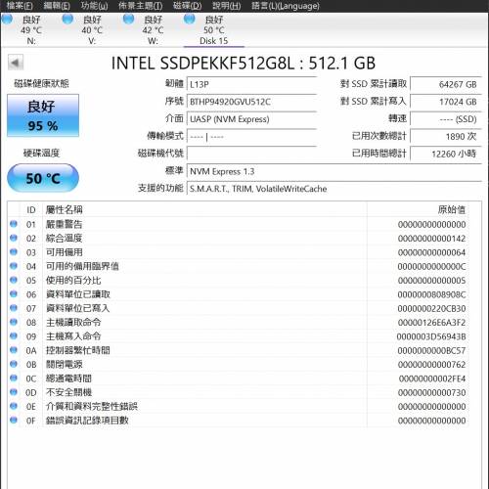Select the 使用的百分比 attribute name

[x=73, y=281]
